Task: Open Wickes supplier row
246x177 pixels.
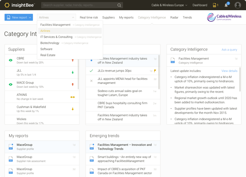Action: tap(42, 120)
